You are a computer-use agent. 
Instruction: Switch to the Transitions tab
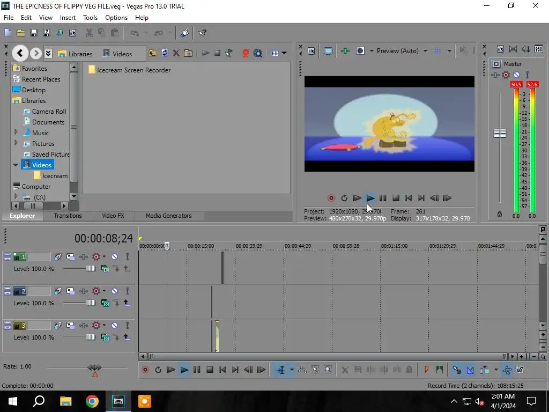tap(68, 216)
